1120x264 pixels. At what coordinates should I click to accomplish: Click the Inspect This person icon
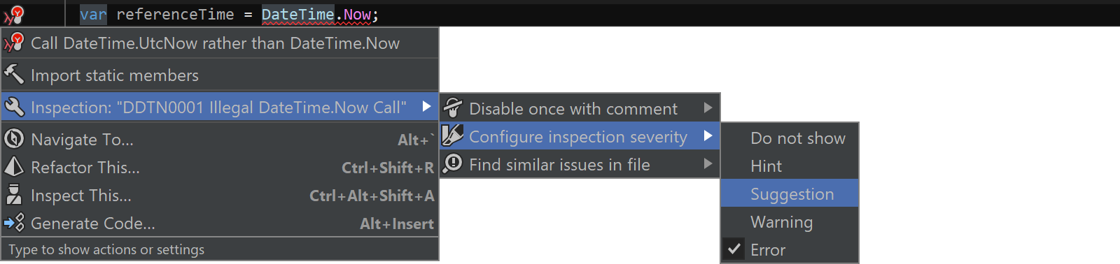pos(14,194)
